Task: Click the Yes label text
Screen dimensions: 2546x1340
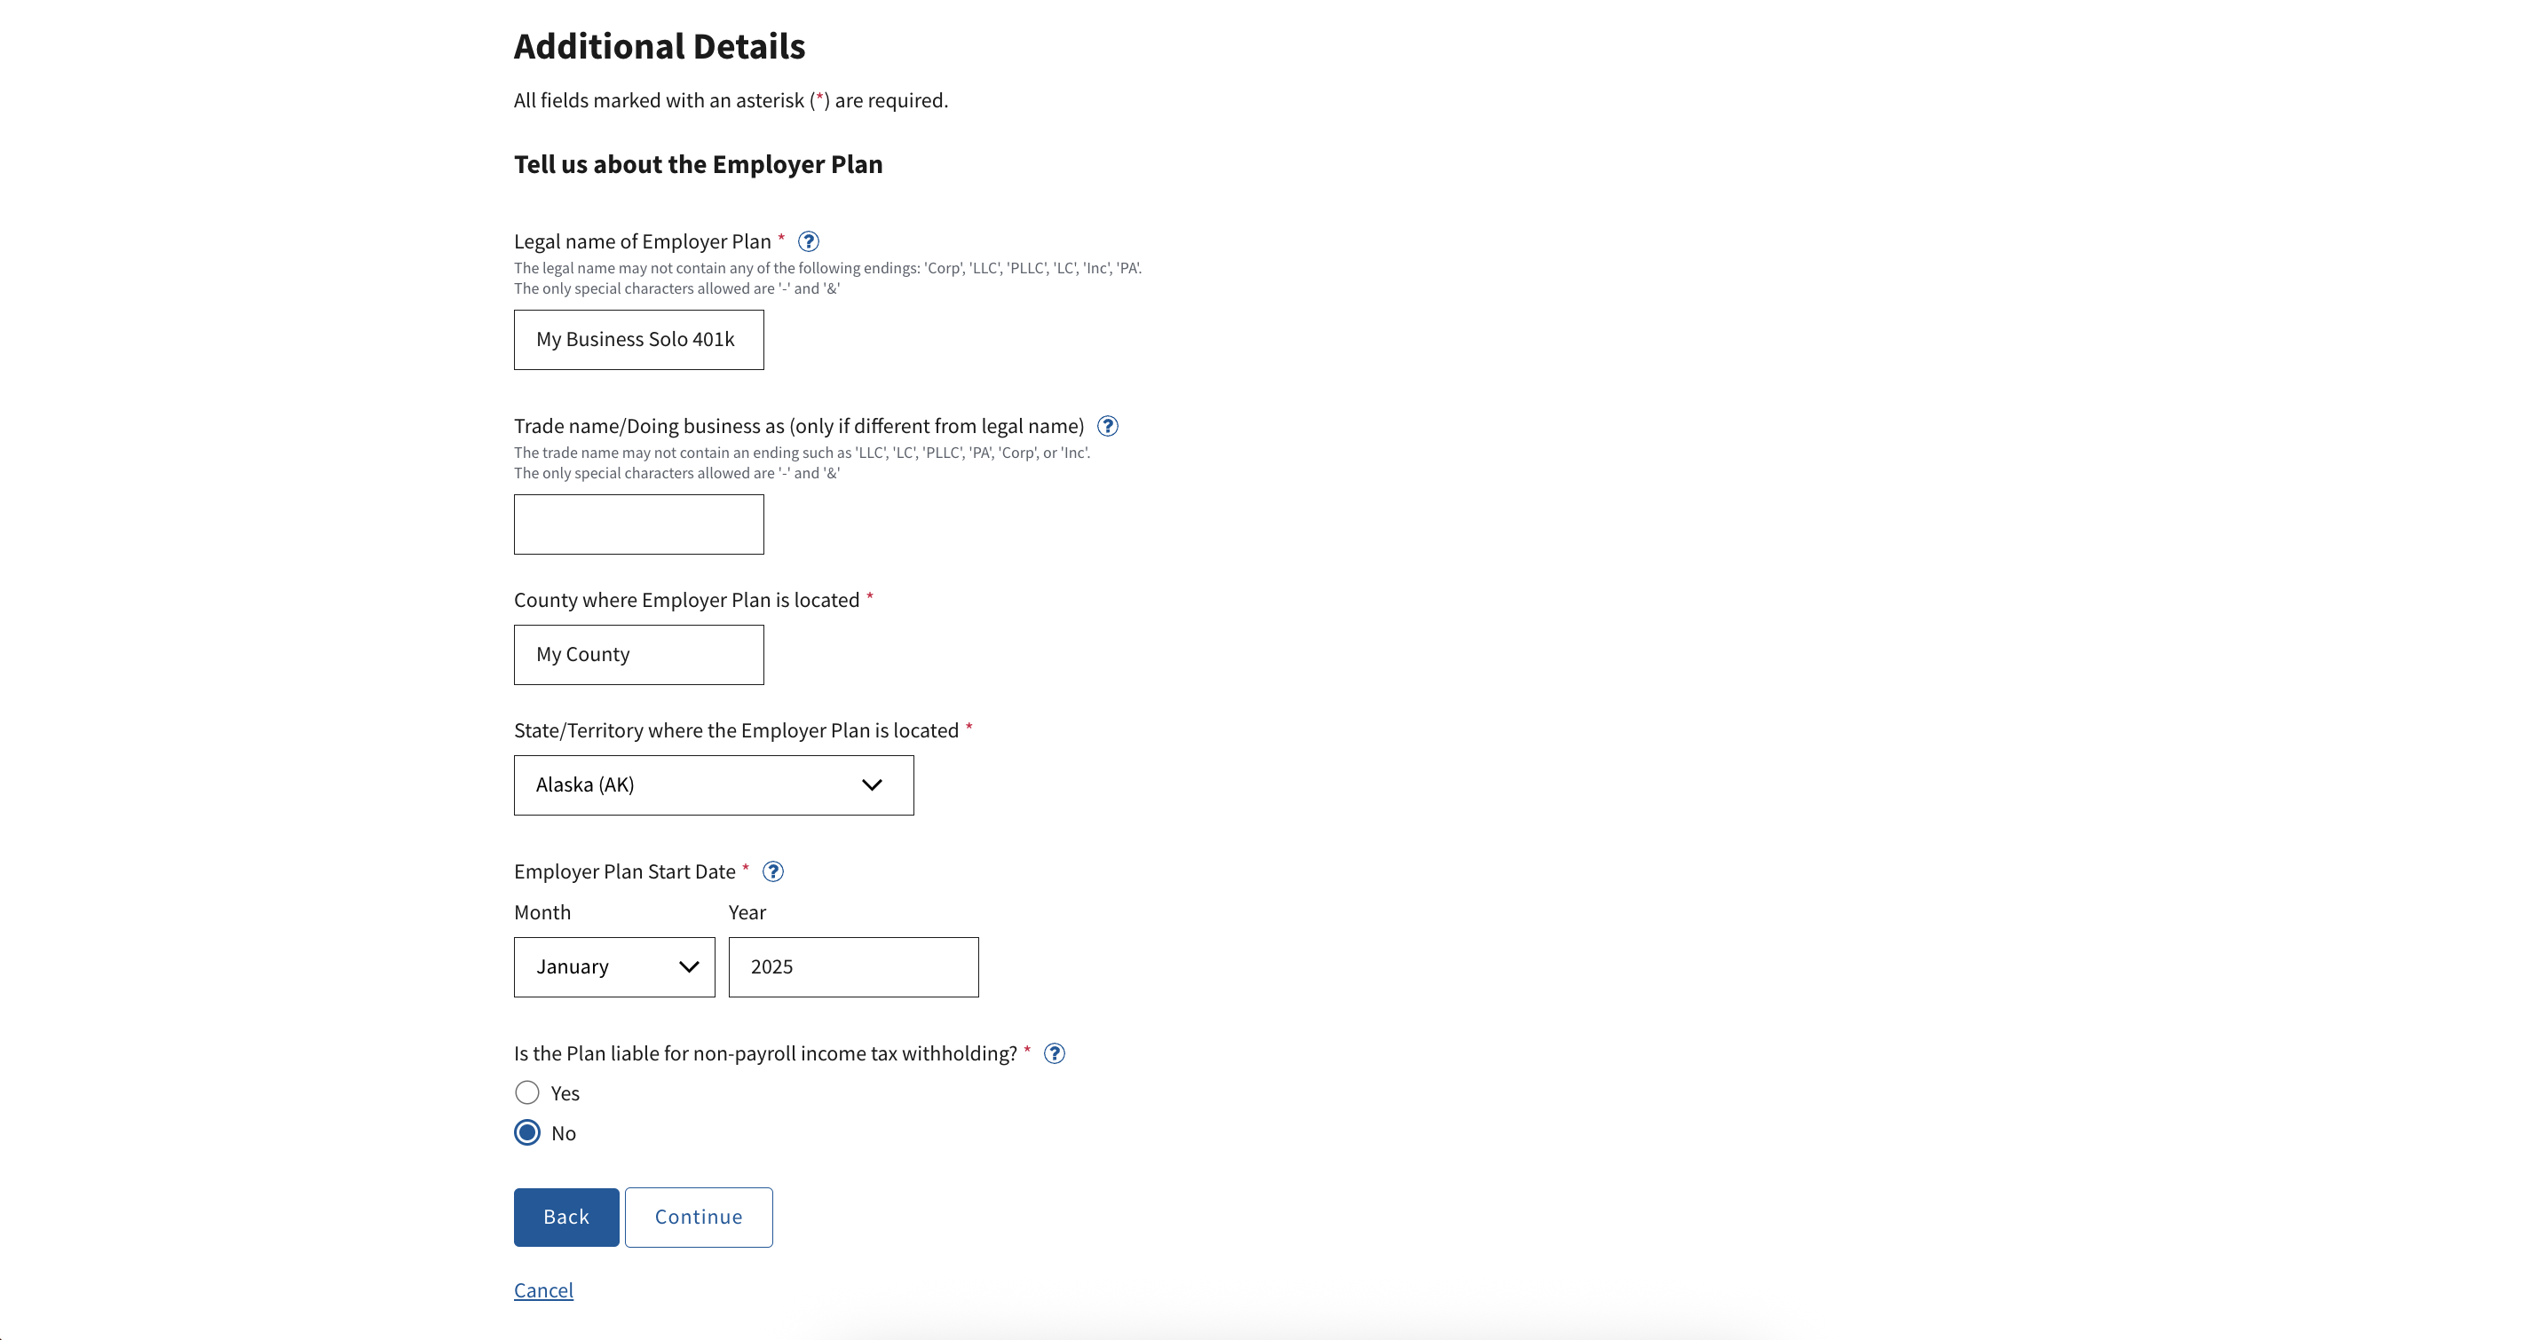Action: point(565,1093)
